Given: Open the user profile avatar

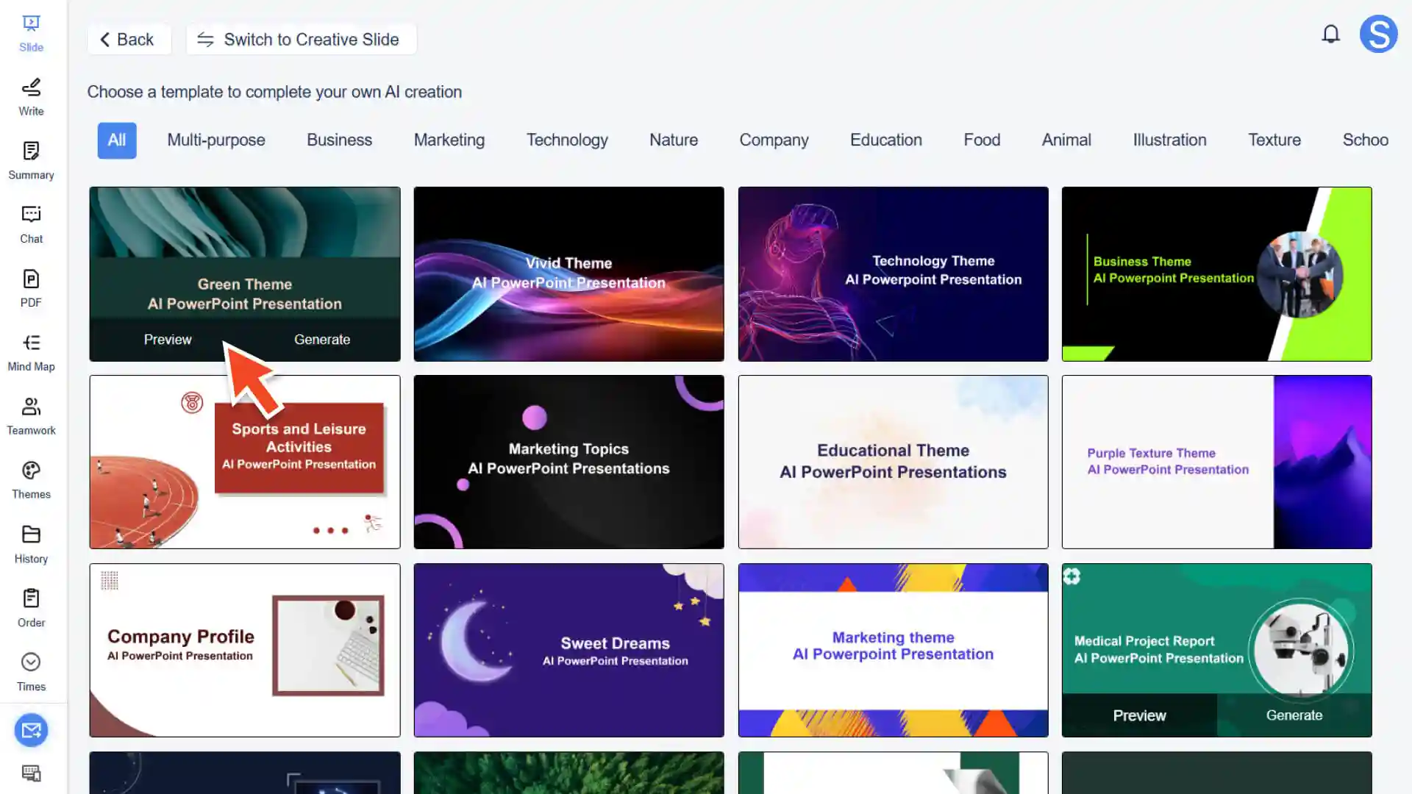Looking at the screenshot, I should click(1378, 34).
